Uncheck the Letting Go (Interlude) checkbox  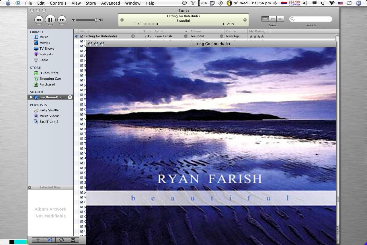[82, 36]
